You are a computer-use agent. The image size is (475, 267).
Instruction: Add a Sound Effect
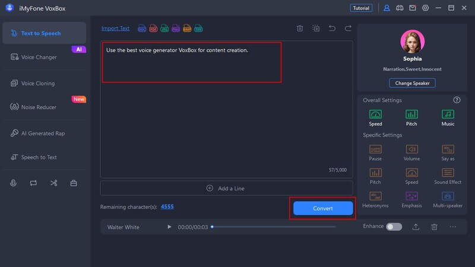coord(448,176)
